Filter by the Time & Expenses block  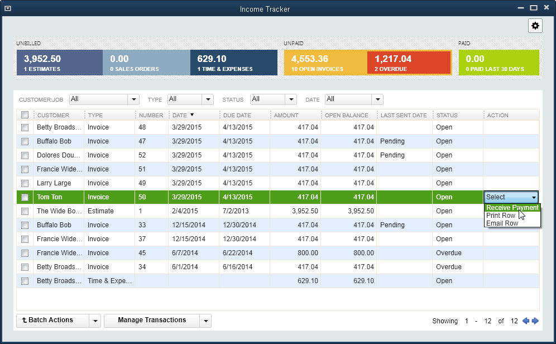[233, 63]
